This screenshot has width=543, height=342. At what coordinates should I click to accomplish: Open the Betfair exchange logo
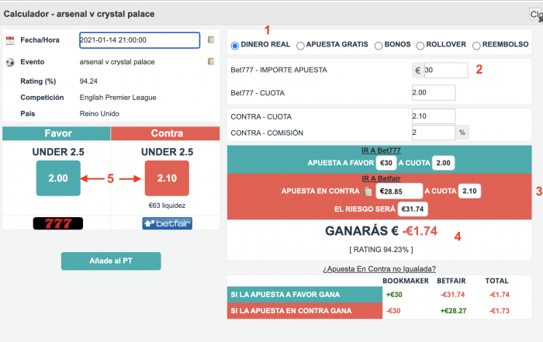(167, 223)
